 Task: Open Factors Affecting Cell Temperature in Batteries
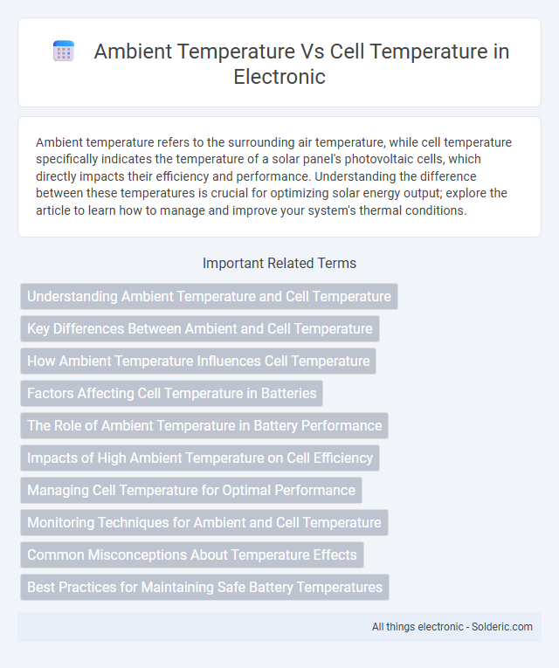(171, 393)
